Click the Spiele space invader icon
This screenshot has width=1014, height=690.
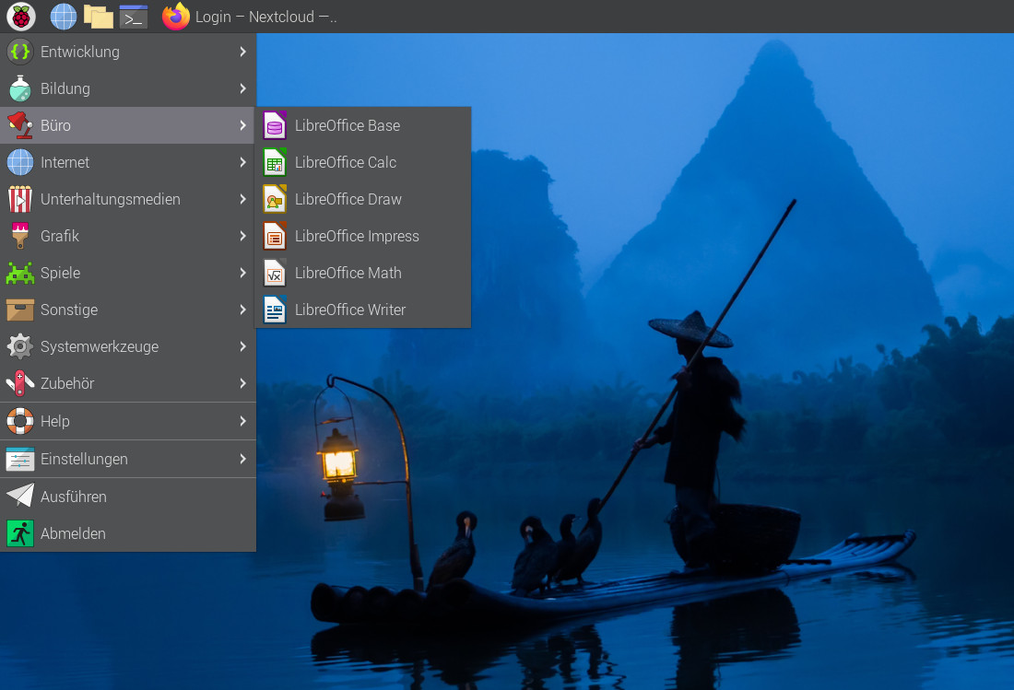pyautogui.click(x=20, y=273)
